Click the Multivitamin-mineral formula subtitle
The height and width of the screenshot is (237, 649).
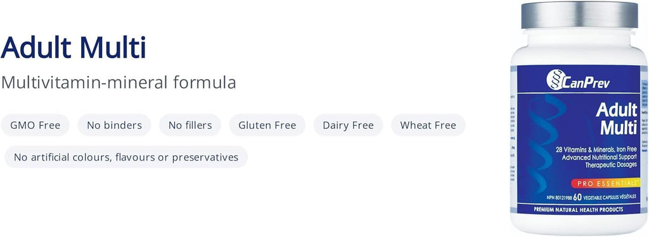[119, 83]
